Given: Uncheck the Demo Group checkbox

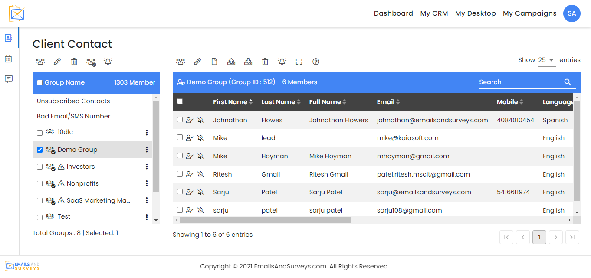Looking at the screenshot, I should [40, 150].
